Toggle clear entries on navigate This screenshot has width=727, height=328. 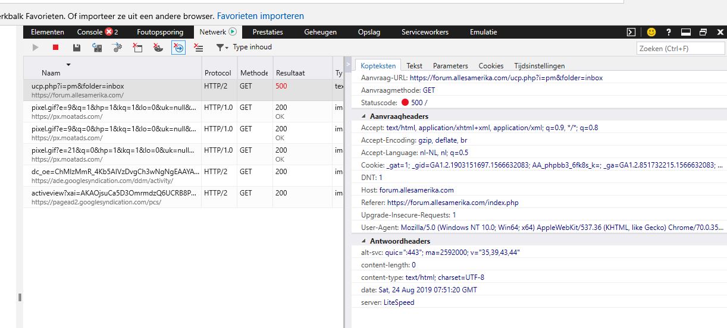coord(178,48)
